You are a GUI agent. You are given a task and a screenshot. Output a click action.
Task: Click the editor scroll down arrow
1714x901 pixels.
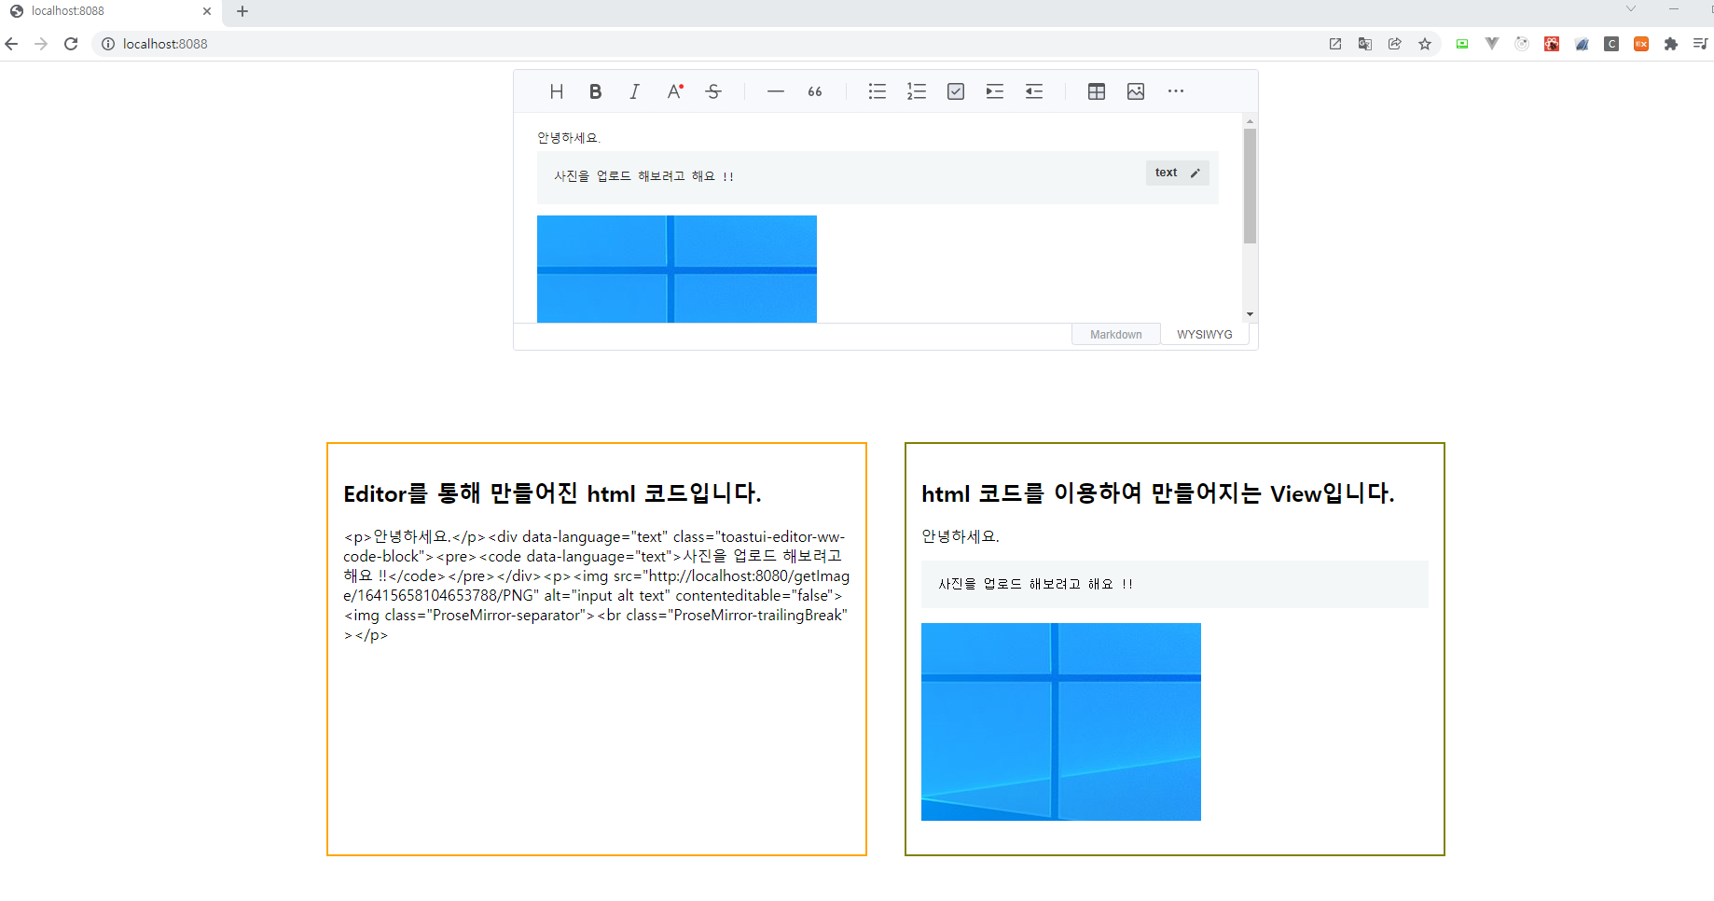[1250, 314]
